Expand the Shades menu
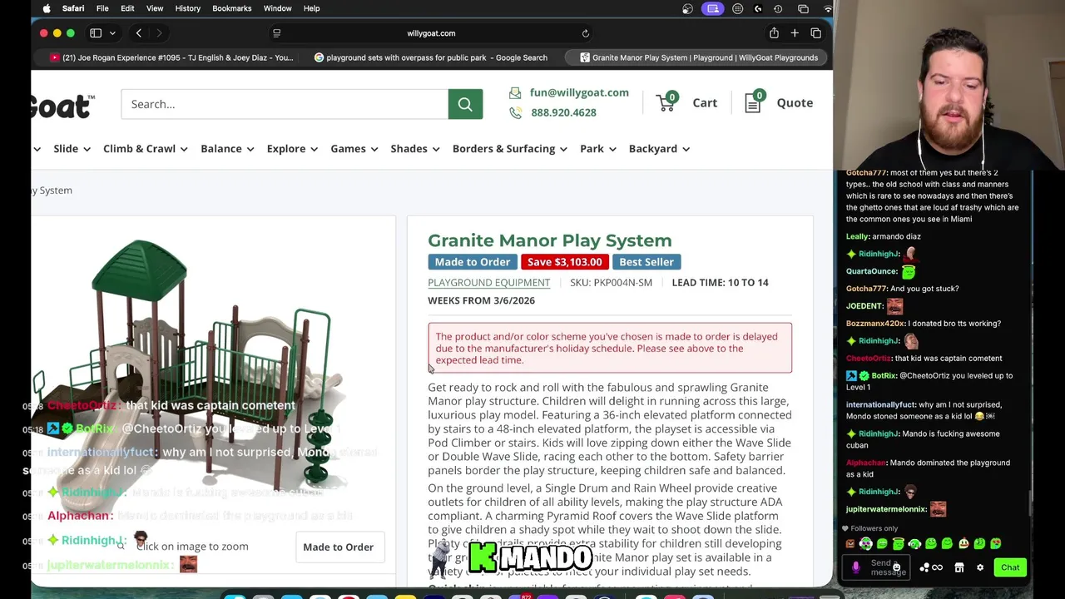The image size is (1065, 599). 415,149
